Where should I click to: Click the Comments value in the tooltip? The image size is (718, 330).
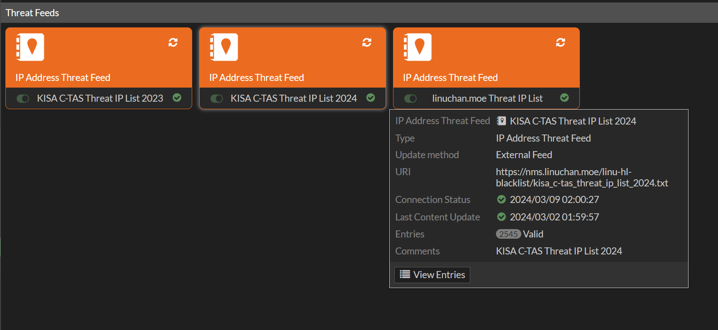[559, 251]
